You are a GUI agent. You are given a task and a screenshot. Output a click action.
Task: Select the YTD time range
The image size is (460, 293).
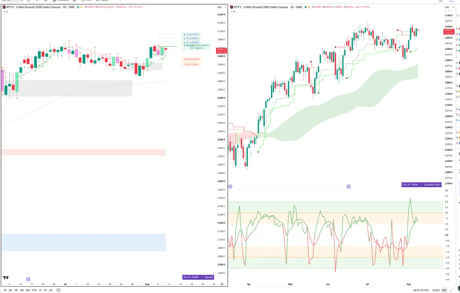[x=34, y=290]
